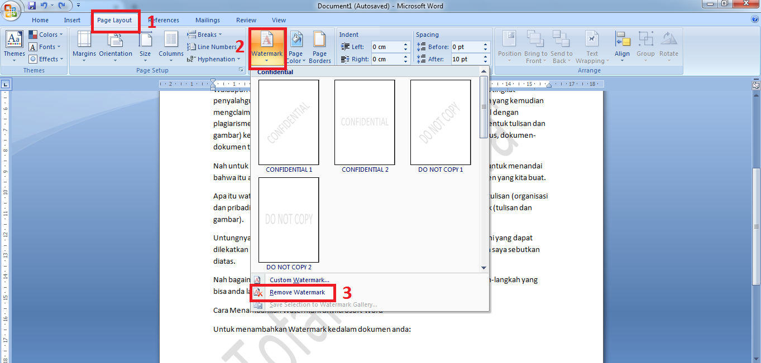Click Bring to Front icon
Image resolution: width=761 pixels, height=363 pixels.
pyautogui.click(x=535, y=39)
